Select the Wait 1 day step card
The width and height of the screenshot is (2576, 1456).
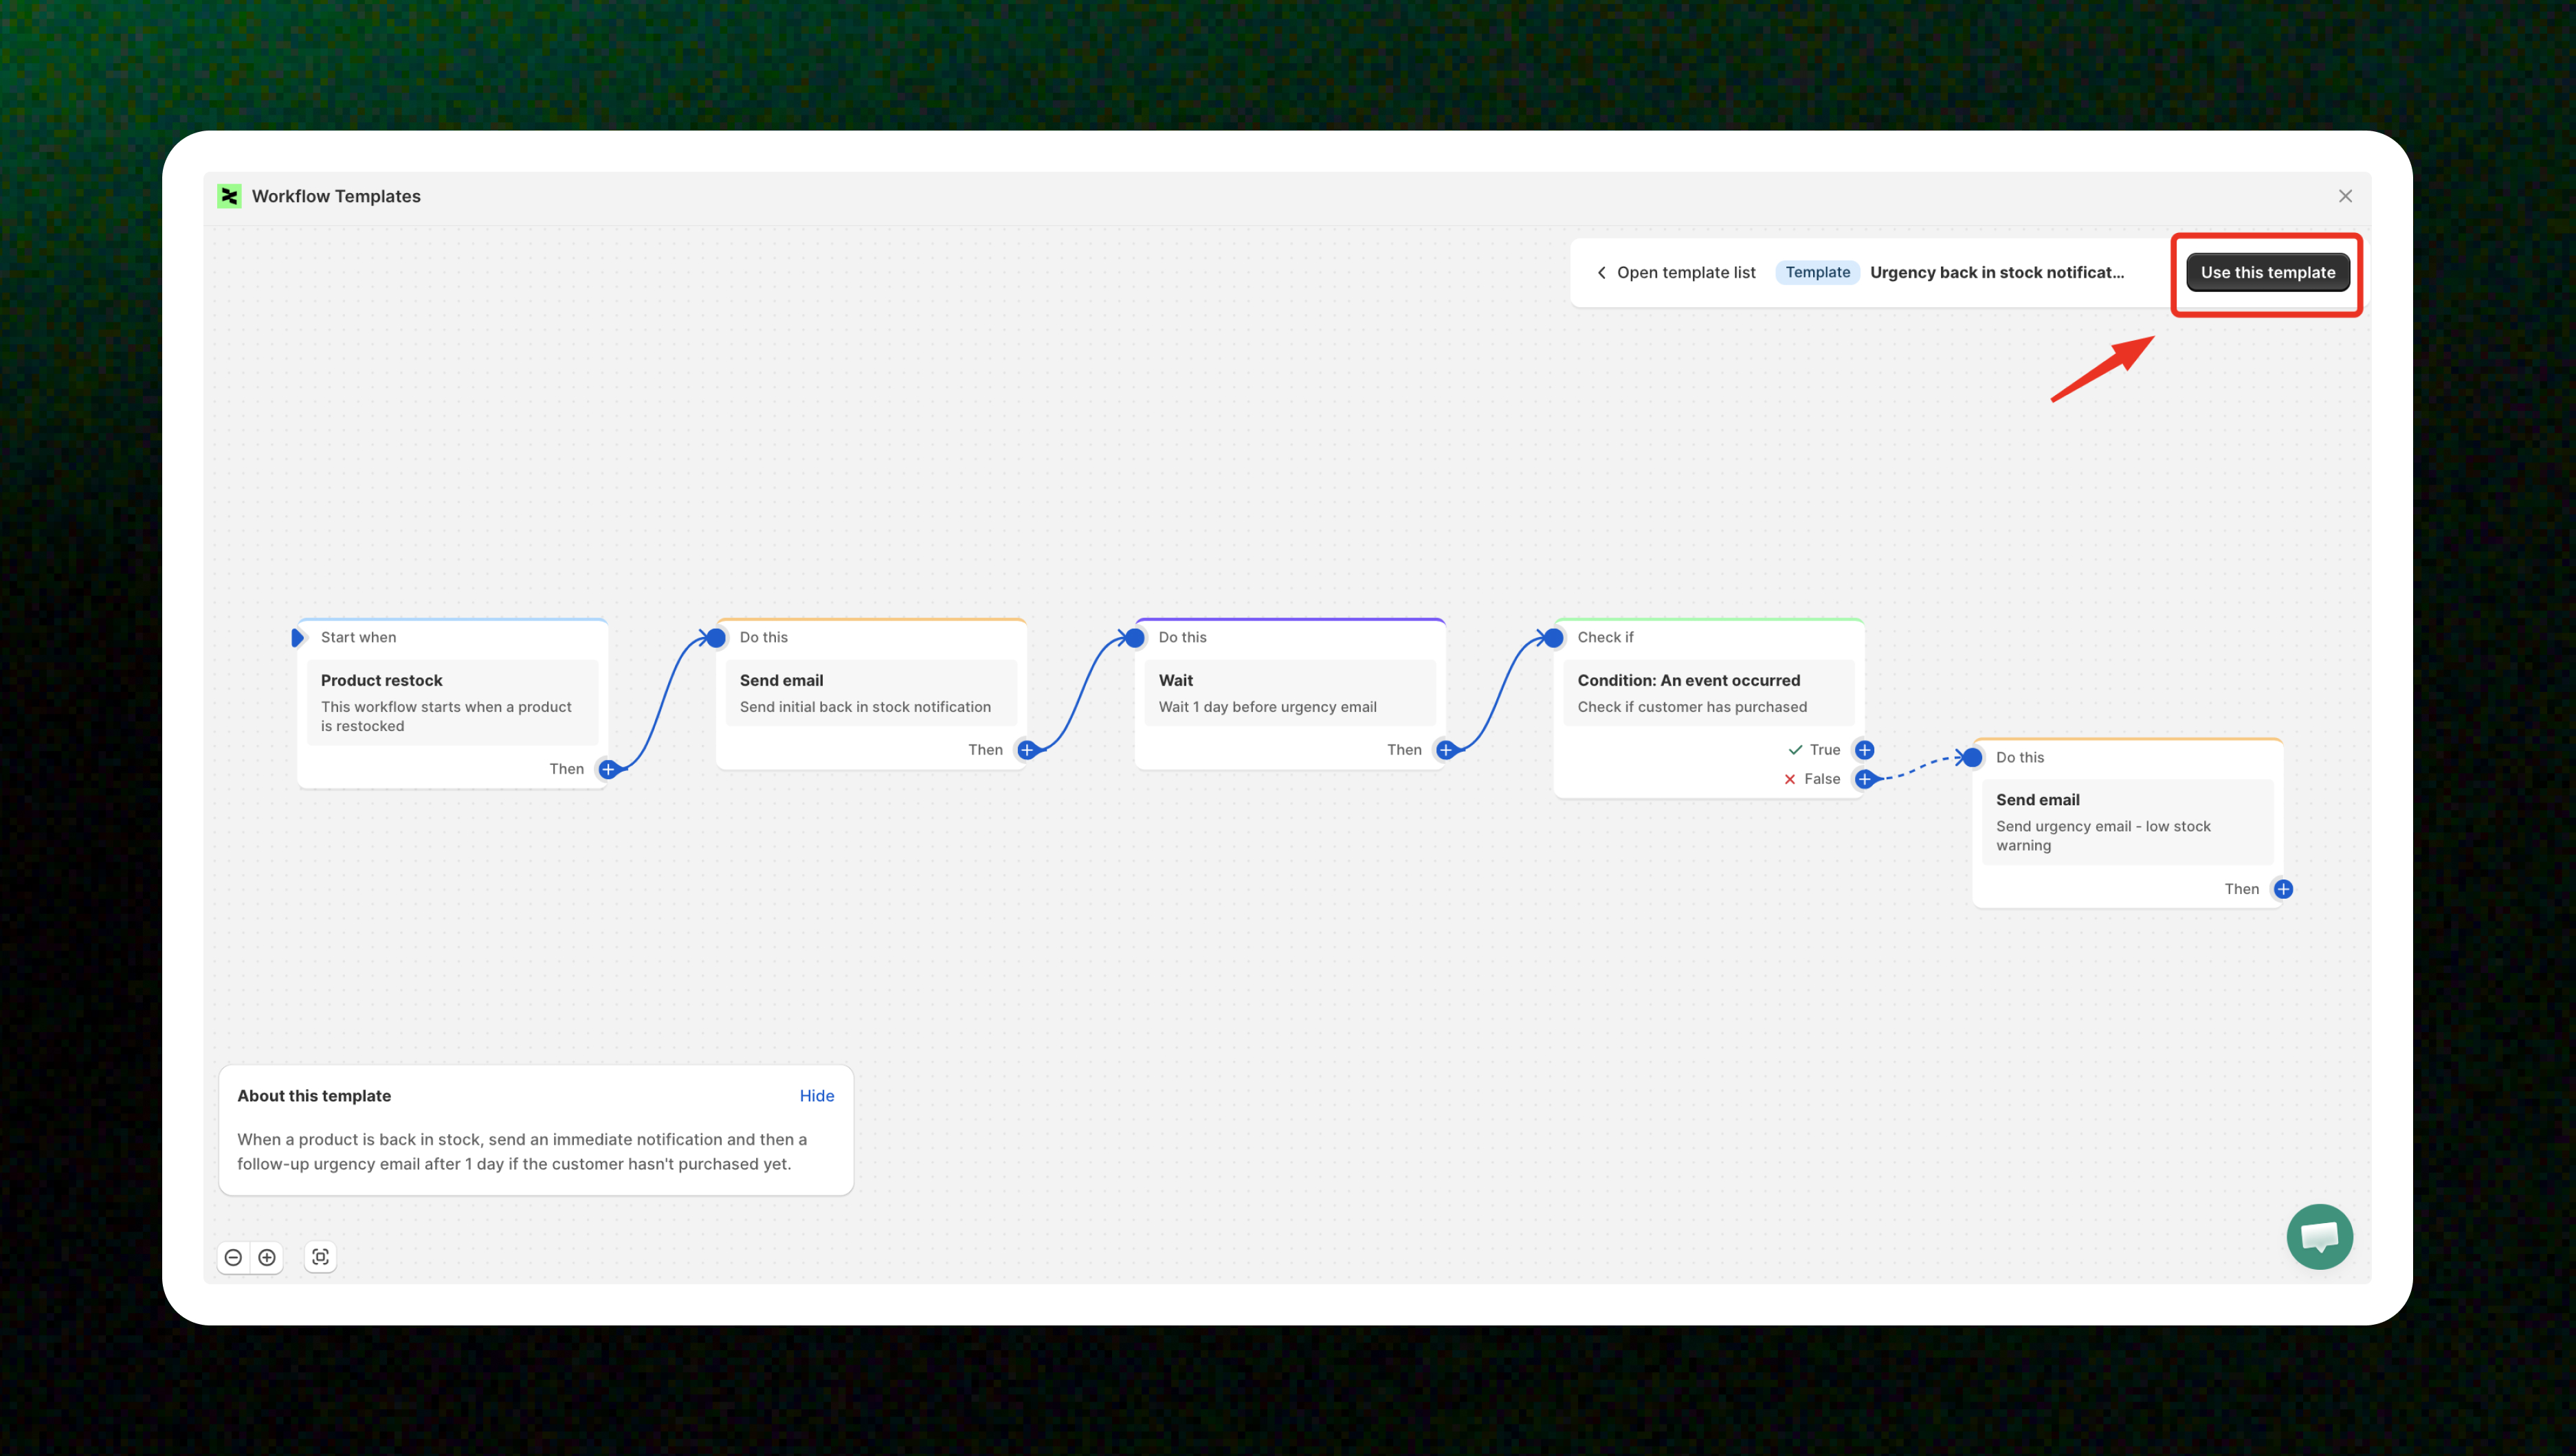click(1289, 692)
